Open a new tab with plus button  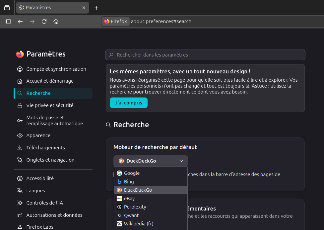click(96, 8)
